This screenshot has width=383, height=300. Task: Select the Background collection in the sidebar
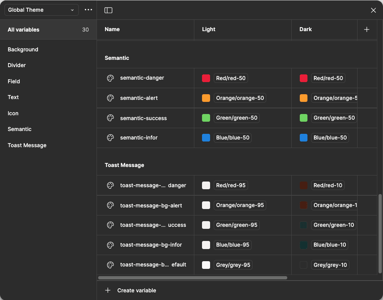pyautogui.click(x=23, y=49)
